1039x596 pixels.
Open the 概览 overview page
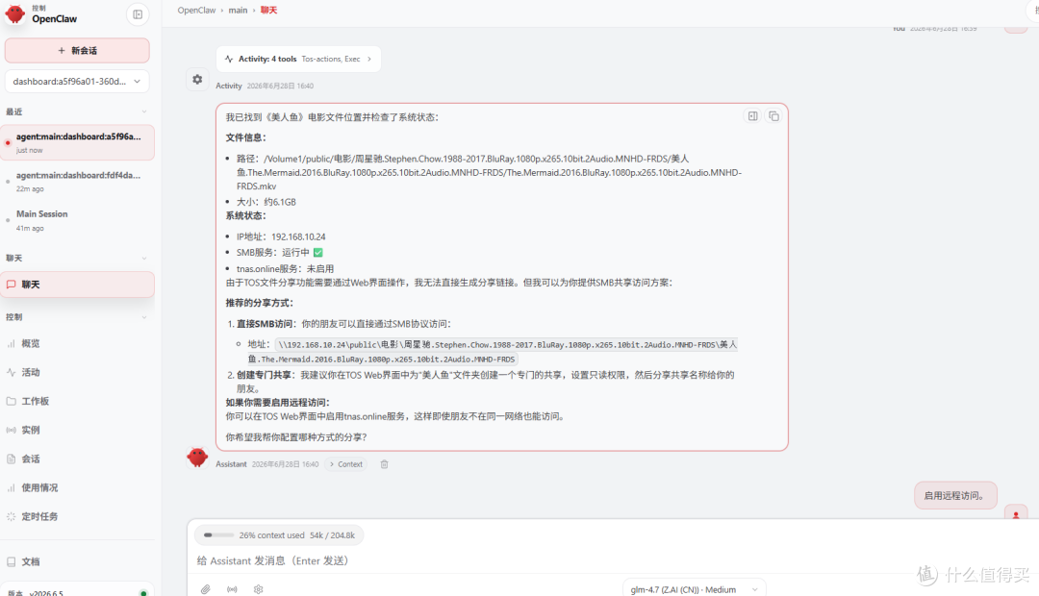[78, 343]
